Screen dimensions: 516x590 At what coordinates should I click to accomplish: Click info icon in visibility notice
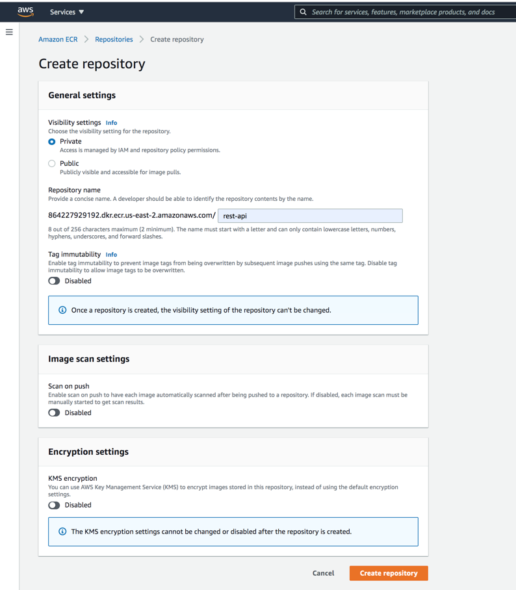[62, 311]
